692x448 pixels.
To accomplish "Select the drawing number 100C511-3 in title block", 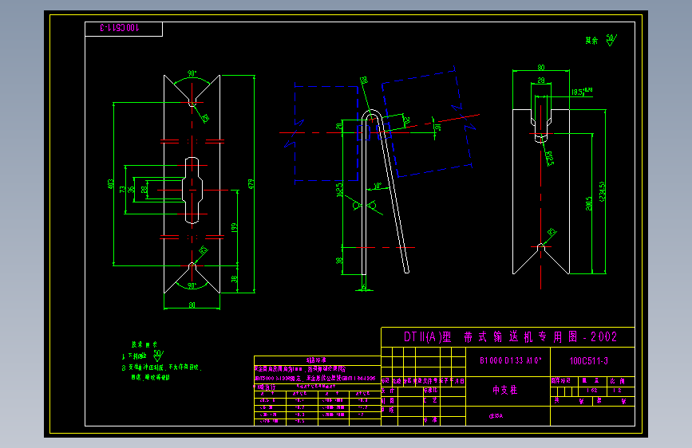I will point(589,361).
